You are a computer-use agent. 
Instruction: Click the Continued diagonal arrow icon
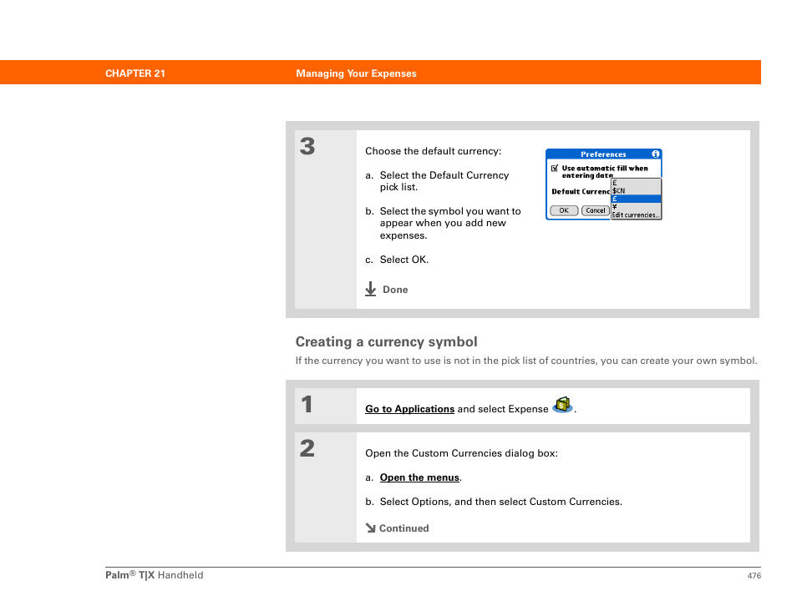(370, 528)
